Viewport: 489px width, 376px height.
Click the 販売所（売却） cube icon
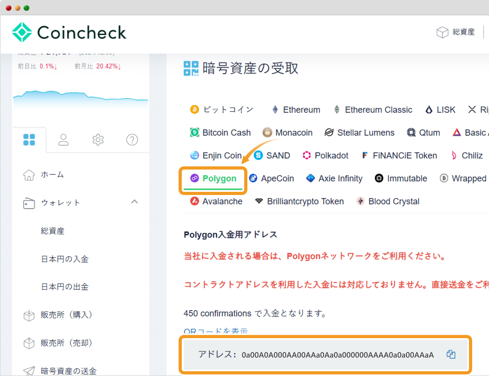(29, 343)
